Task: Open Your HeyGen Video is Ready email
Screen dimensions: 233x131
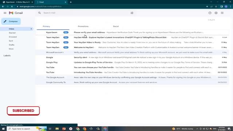Action: click(x=132, y=43)
